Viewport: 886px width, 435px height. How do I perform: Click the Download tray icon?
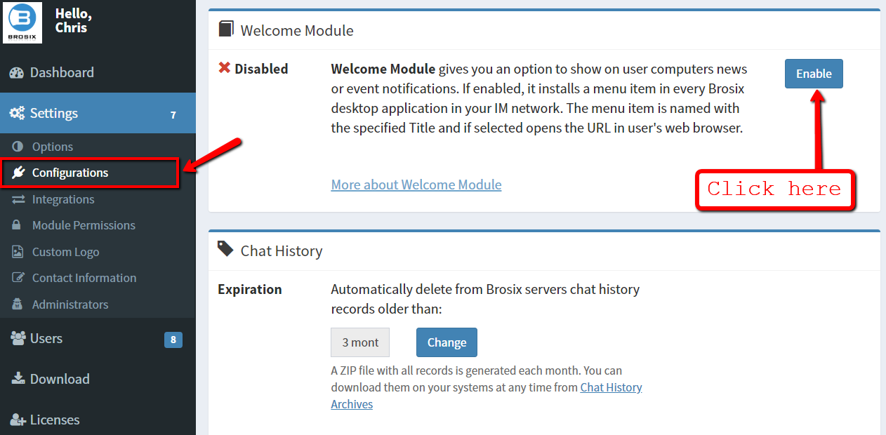point(18,379)
